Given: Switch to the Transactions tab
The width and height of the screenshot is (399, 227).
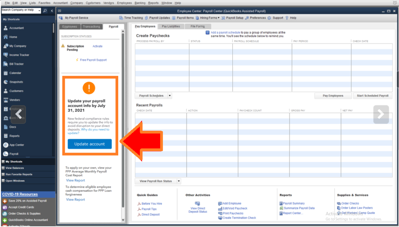Looking at the screenshot, I should 91,27.
